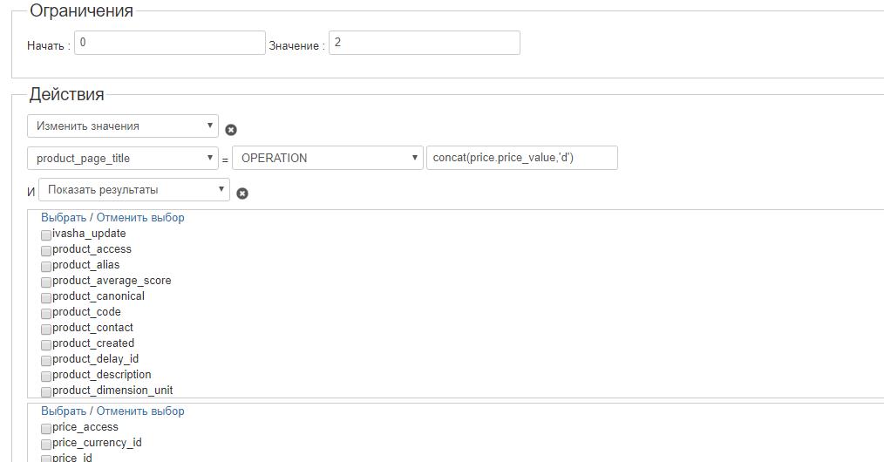The width and height of the screenshot is (884, 462).
Task: Check the product_contact checkbox
Action: pos(46,329)
